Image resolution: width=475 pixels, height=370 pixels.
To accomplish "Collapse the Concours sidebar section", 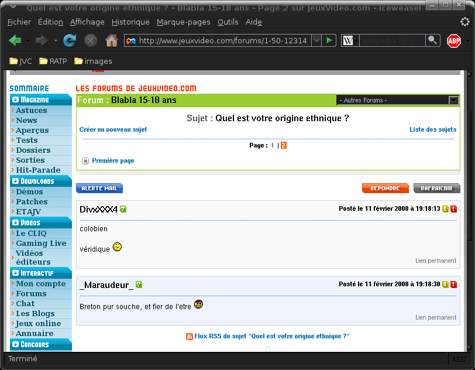I will [15, 344].
